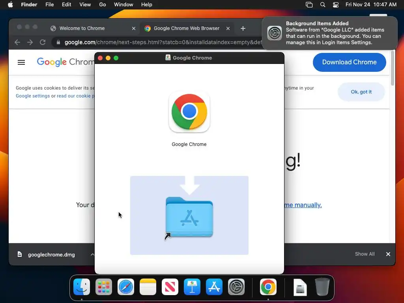This screenshot has height=303, width=404.
Task: Close the downloads bar
Action: [388, 254]
